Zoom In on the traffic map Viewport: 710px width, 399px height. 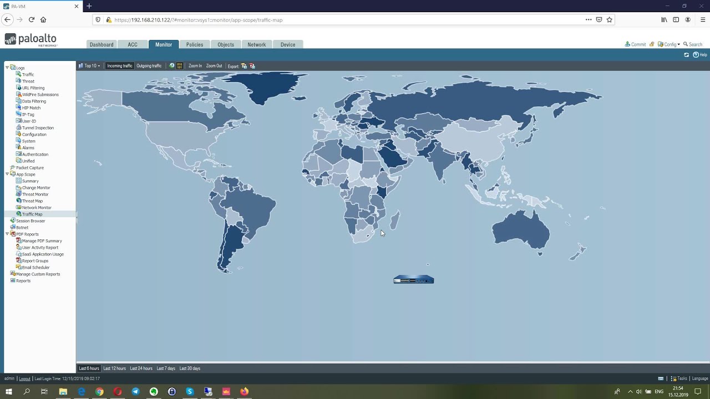tap(195, 66)
